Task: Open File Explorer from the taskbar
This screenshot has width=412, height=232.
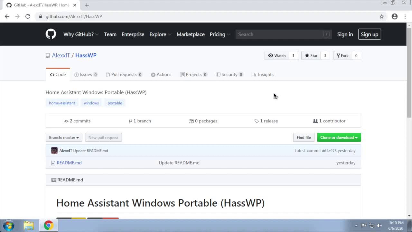Action: pyautogui.click(x=29, y=225)
